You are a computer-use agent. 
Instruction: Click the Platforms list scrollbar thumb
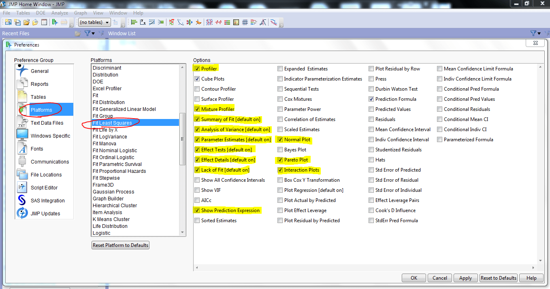182,139
